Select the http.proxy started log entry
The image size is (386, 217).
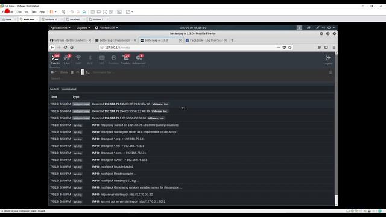click(192, 125)
